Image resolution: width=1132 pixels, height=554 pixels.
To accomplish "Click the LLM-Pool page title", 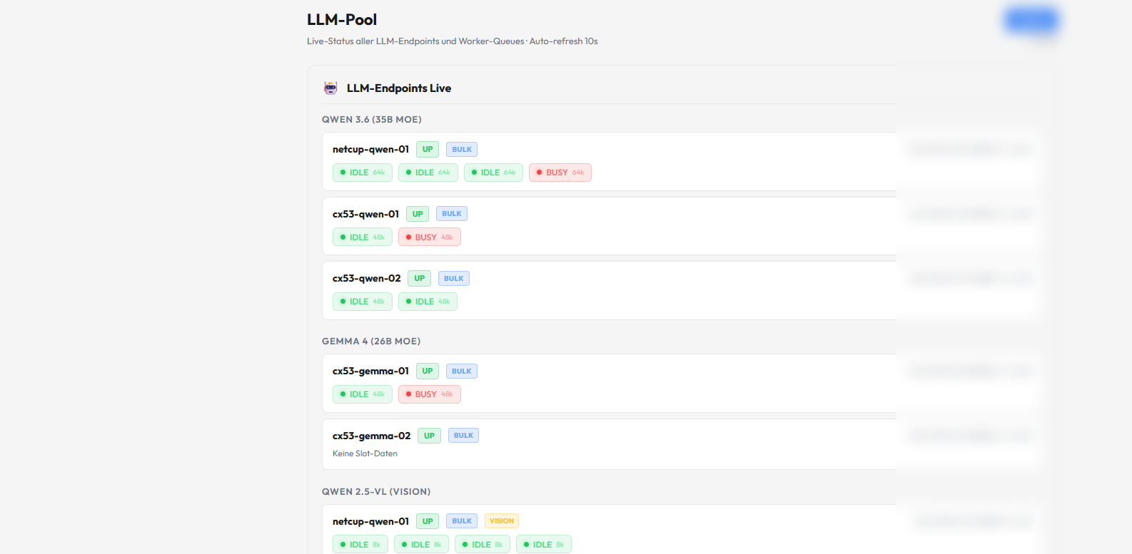I will (x=342, y=20).
